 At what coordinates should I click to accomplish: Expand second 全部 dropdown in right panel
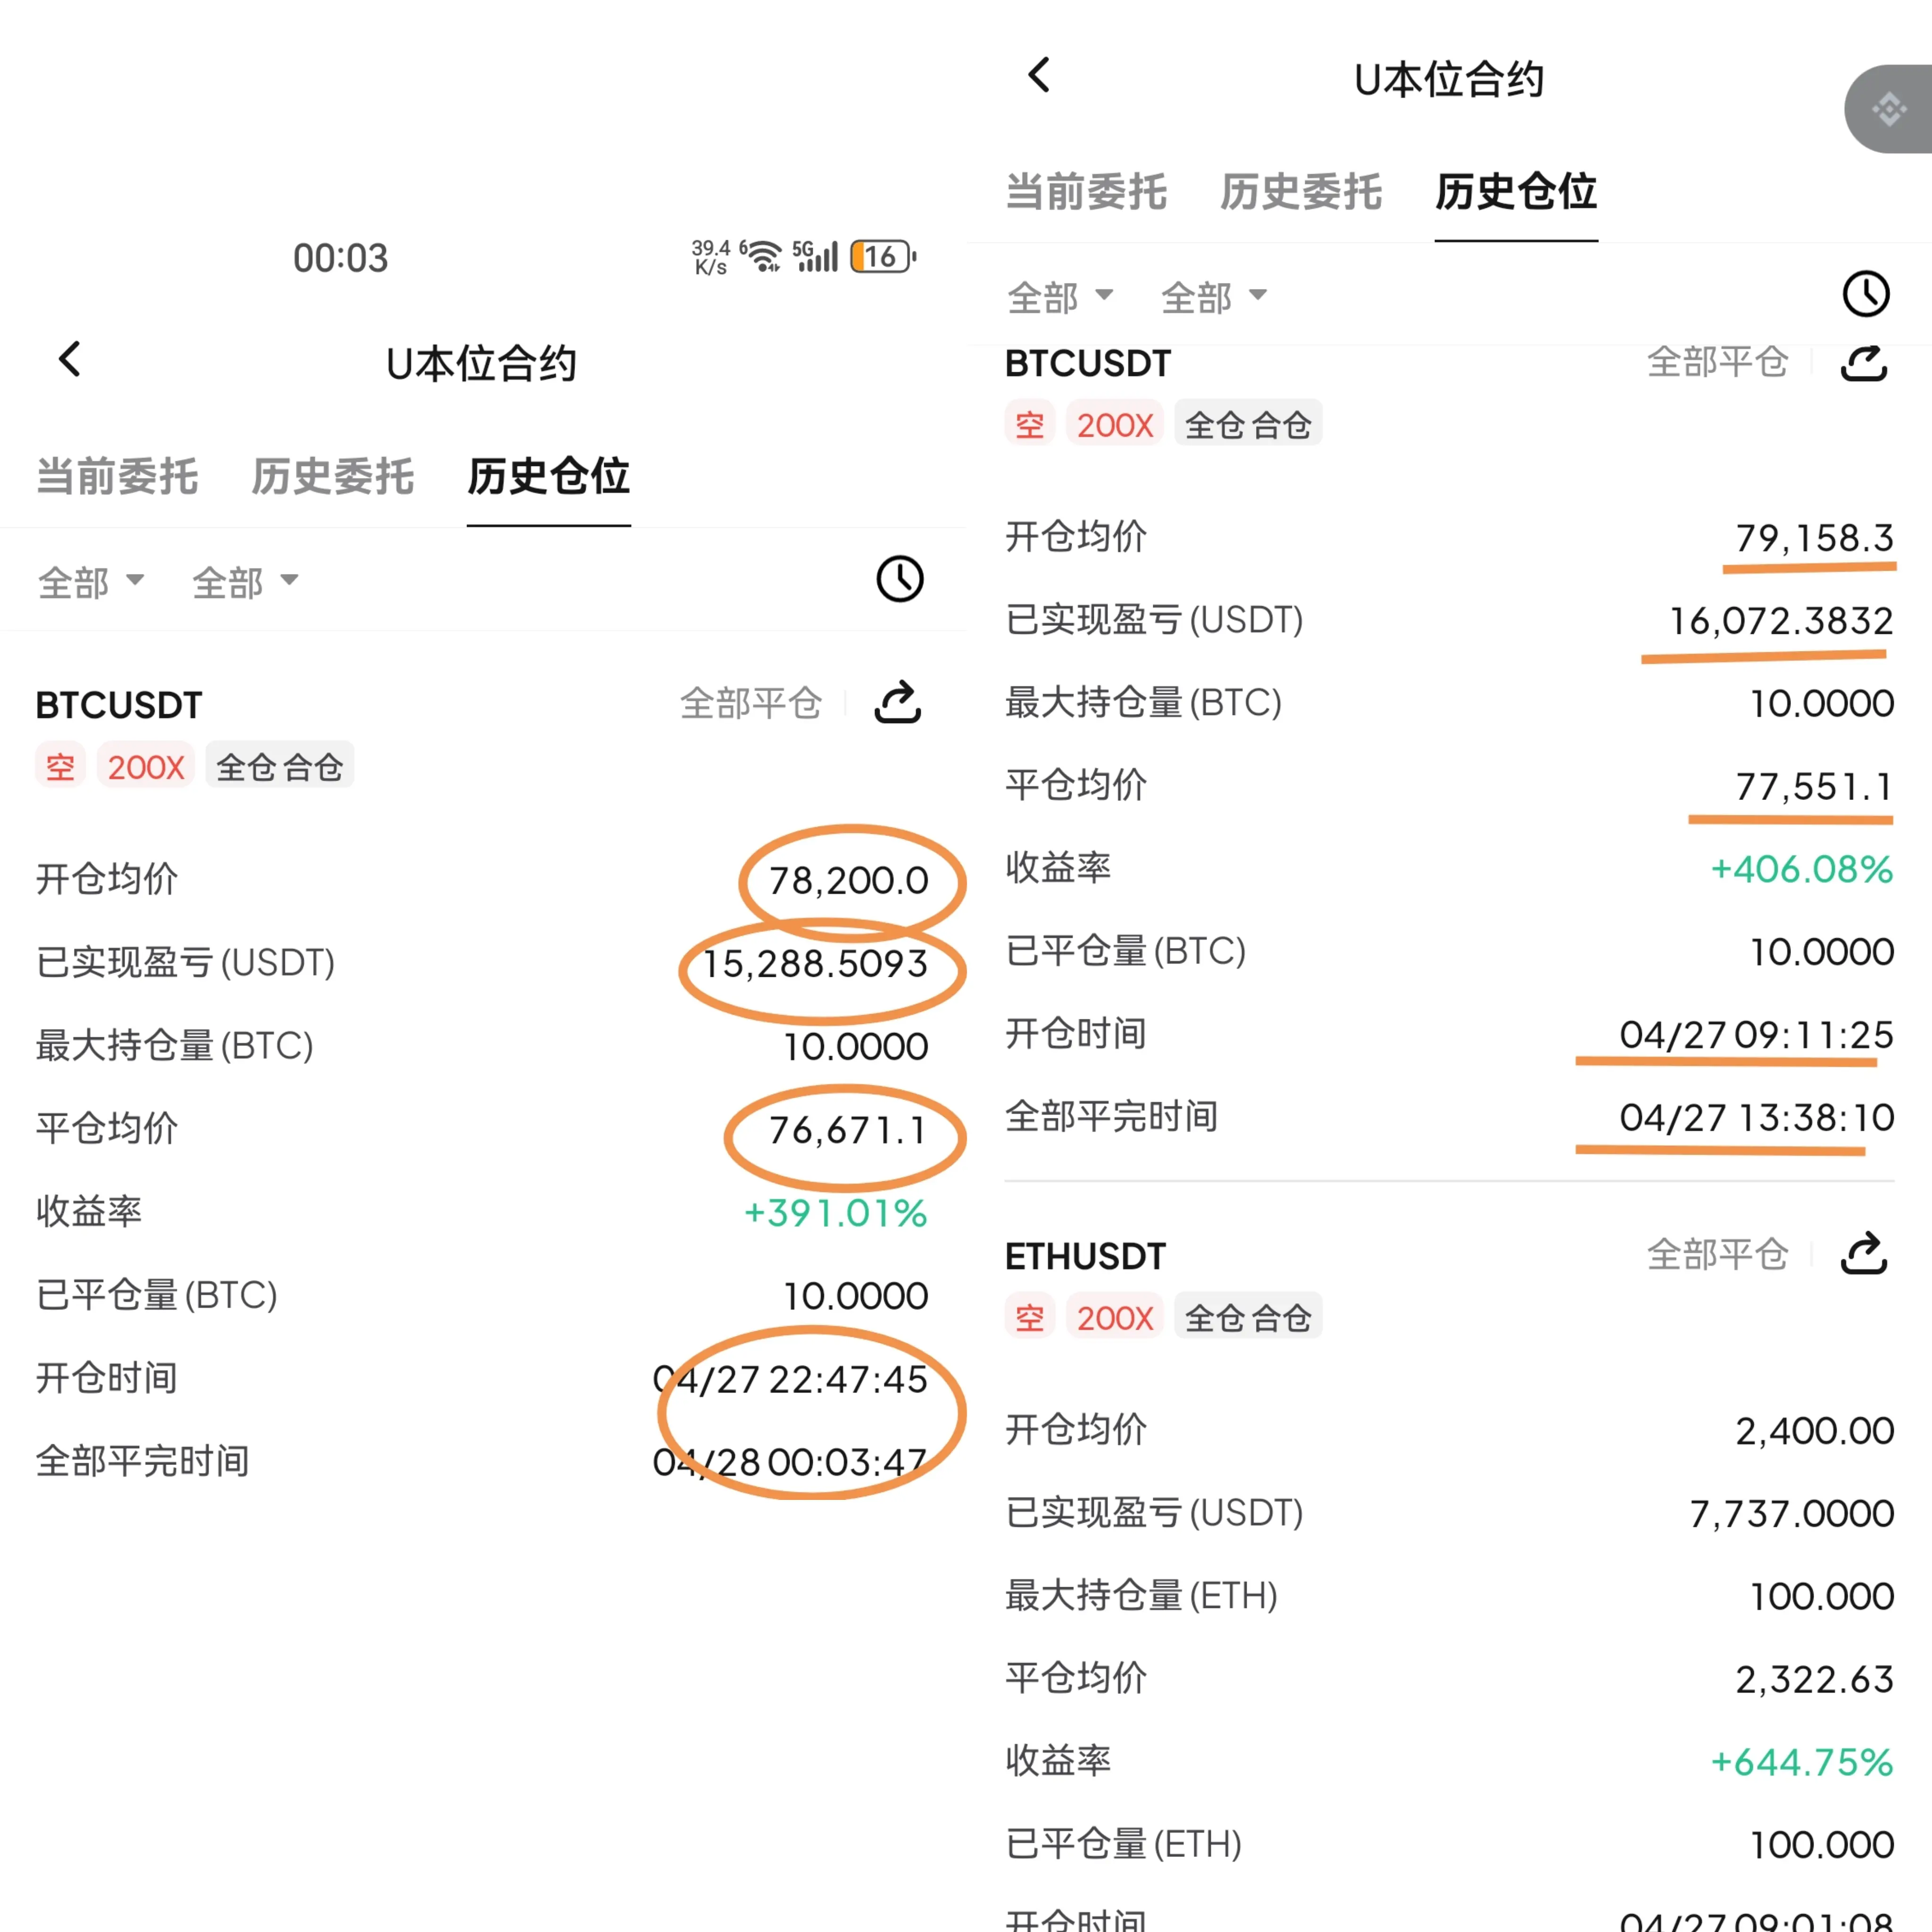(1213, 297)
